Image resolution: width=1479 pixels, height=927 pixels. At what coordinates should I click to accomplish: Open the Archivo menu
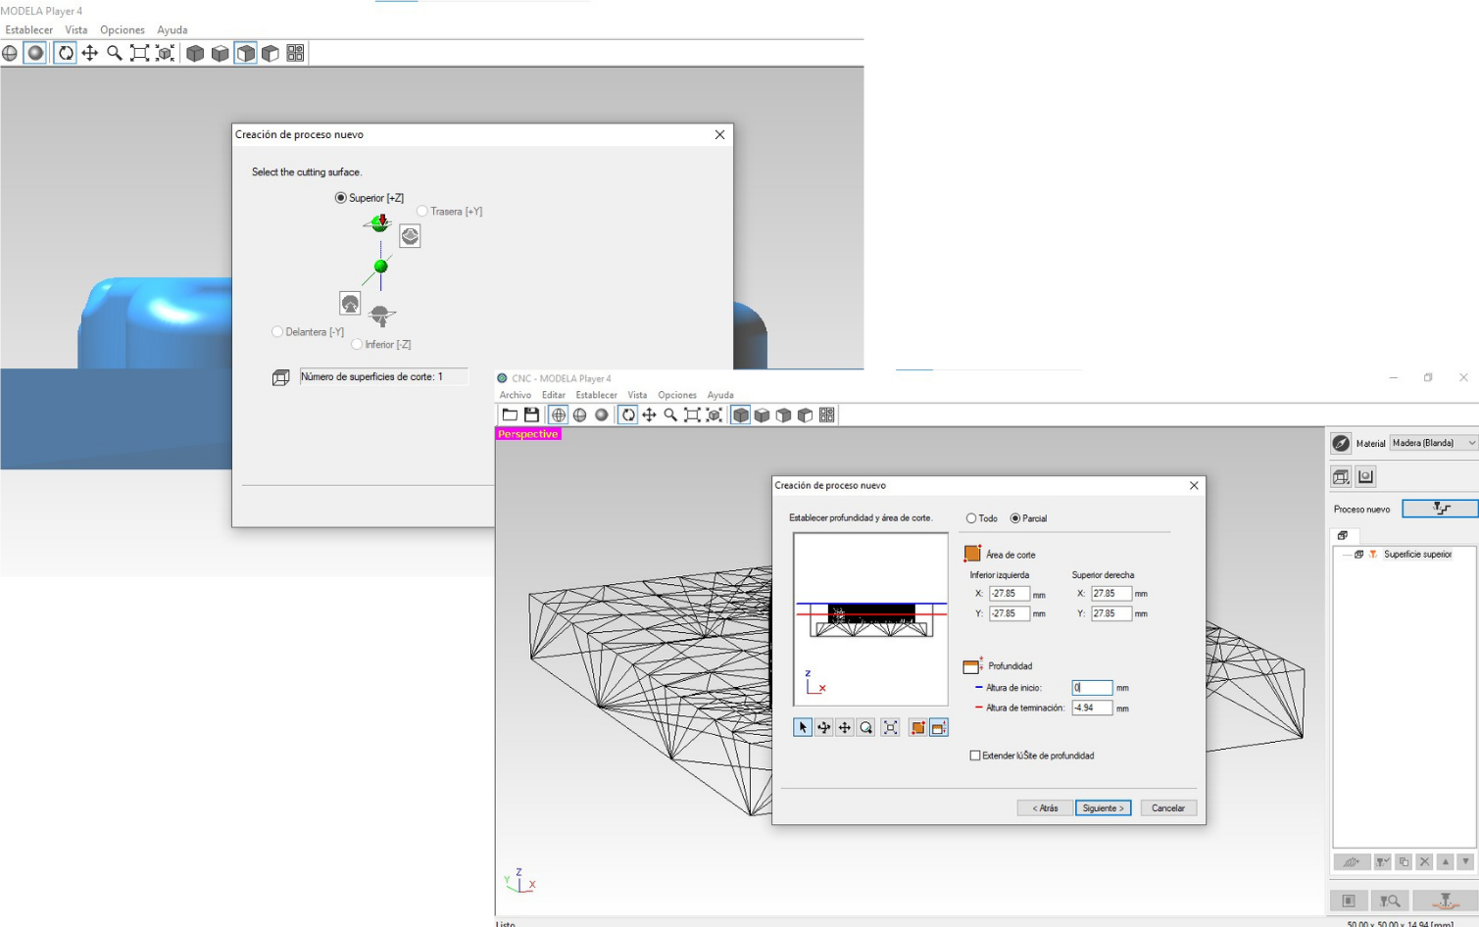click(515, 395)
